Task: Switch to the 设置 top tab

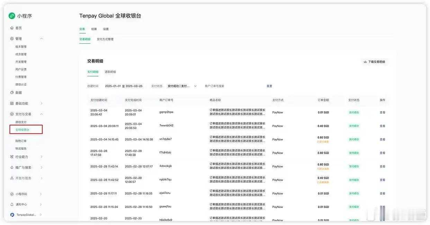Action: pyautogui.click(x=106, y=29)
